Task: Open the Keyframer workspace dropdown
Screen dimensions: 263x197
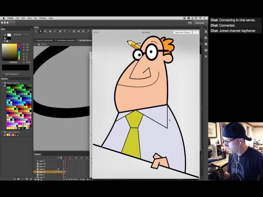Action: pyautogui.click(x=201, y=23)
